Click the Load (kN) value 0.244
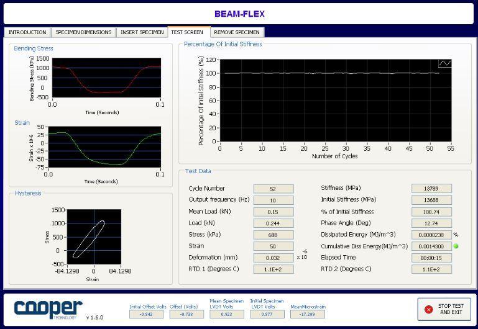The image size is (478, 329). point(273,223)
